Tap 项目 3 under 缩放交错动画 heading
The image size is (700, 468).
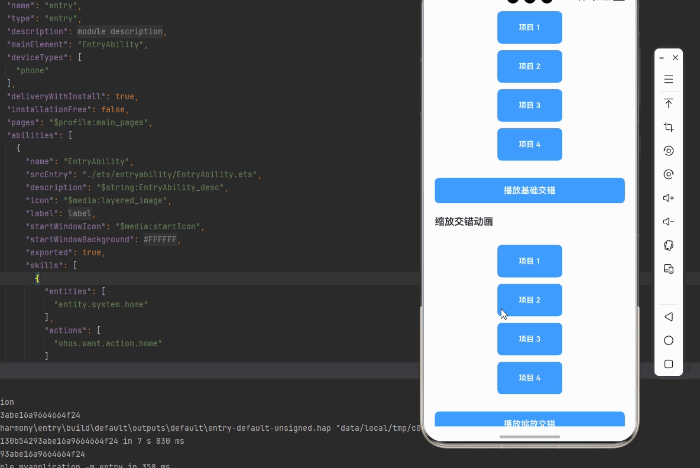(530, 339)
